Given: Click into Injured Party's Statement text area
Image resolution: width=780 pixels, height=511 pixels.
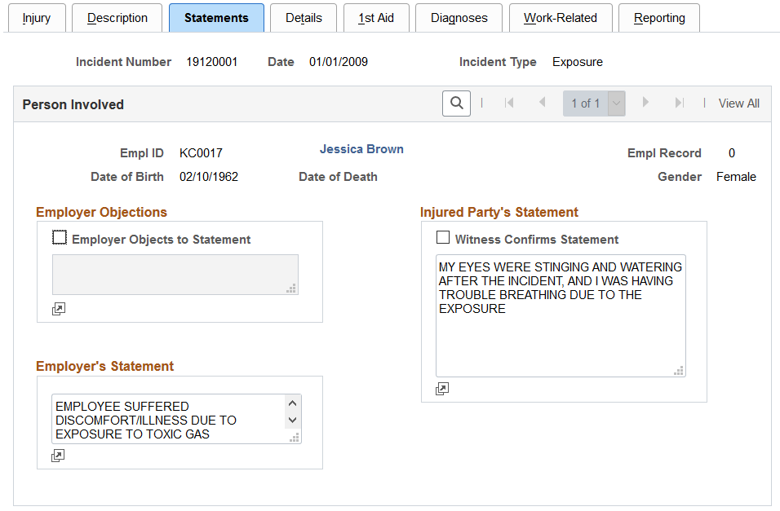Looking at the screenshot, I should coord(561,315).
